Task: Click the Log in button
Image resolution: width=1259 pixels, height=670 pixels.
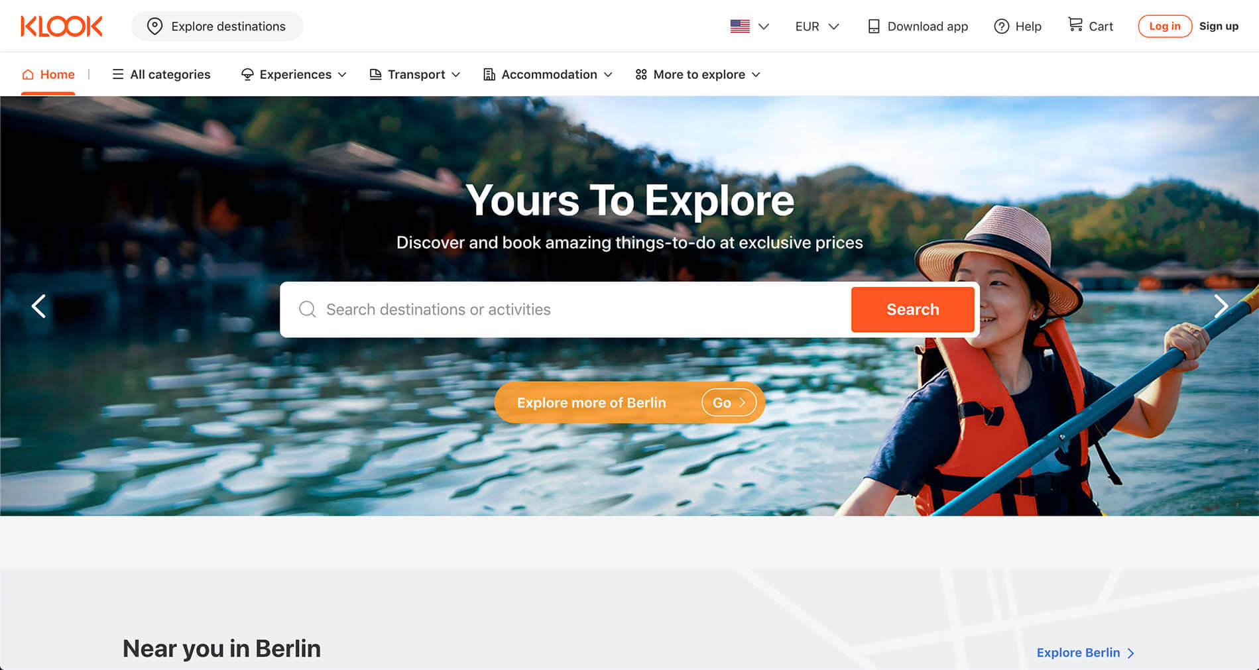Action: [1165, 27]
